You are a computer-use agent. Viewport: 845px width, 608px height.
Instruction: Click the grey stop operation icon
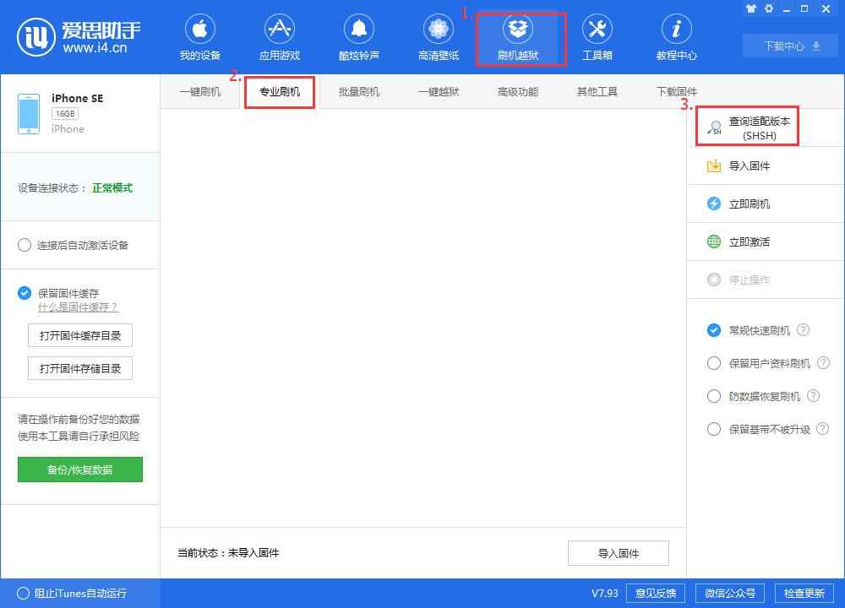(x=713, y=280)
